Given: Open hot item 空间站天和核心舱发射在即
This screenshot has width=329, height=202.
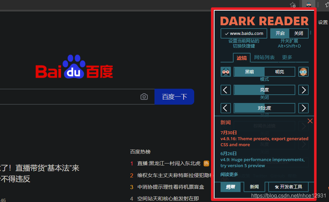Looking at the screenshot, I should pyautogui.click(x=168, y=198).
